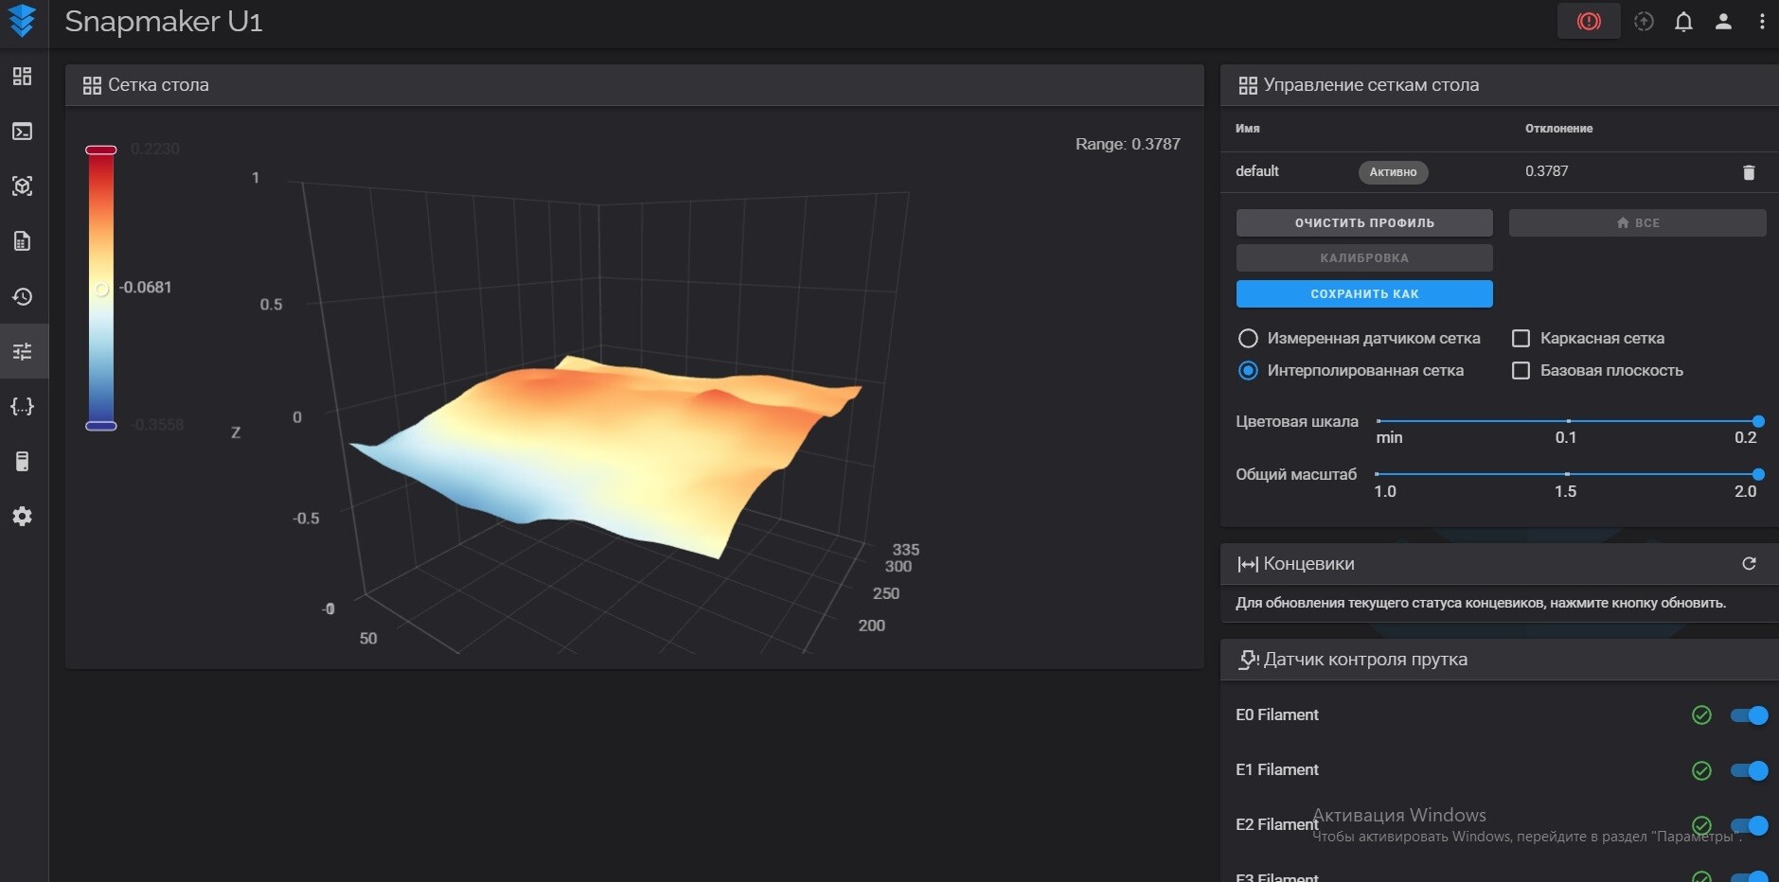The image size is (1779, 882).
Task: Select the Tune sliders item in sidebar
Action: pyautogui.click(x=22, y=351)
